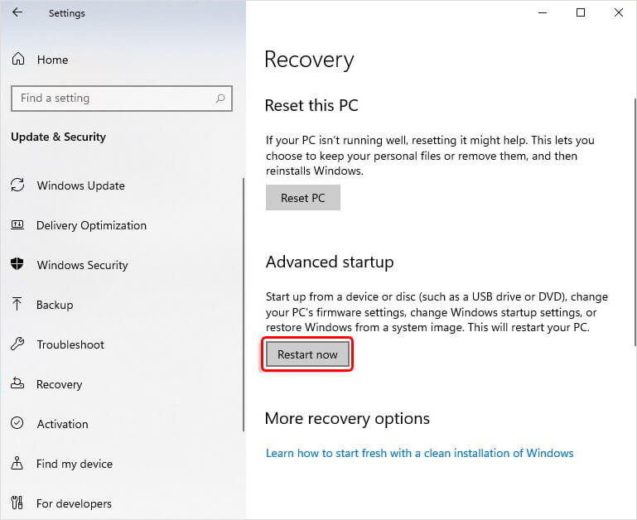Select Recovery in the sidebar
637x520 pixels.
pos(60,384)
